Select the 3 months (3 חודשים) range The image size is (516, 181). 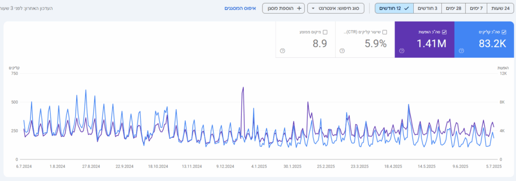427,8
